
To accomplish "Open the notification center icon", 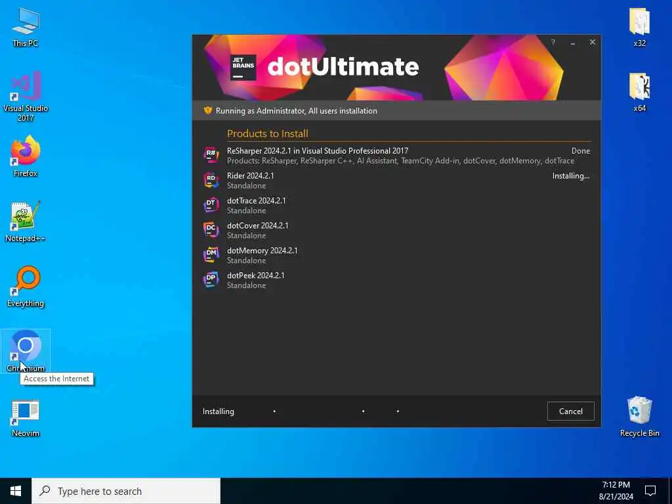I will [x=650, y=491].
